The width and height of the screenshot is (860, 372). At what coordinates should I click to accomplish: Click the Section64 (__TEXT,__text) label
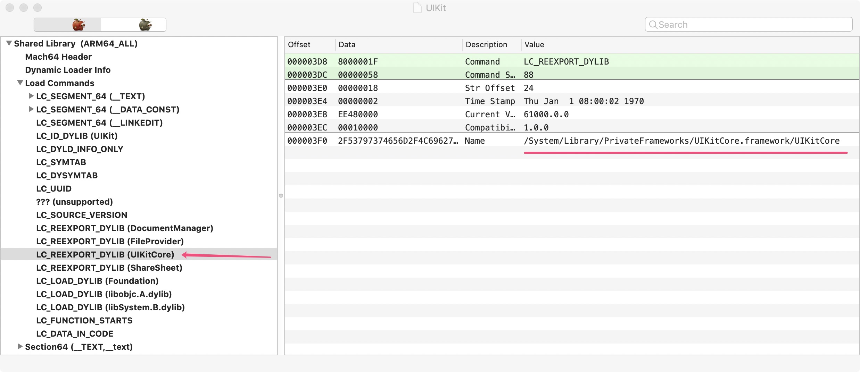pos(79,347)
